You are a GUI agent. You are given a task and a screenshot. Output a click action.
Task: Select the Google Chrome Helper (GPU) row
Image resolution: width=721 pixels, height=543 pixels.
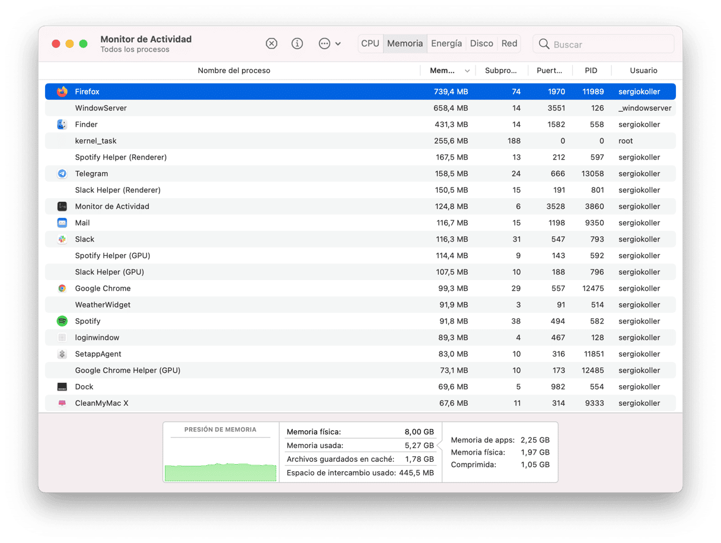click(360, 370)
